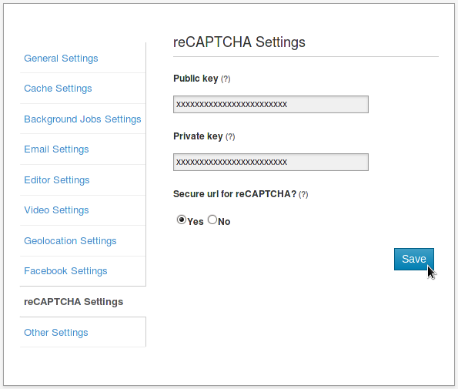Open Cache Settings tab
Image resolution: width=458 pixels, height=389 pixels.
(58, 89)
